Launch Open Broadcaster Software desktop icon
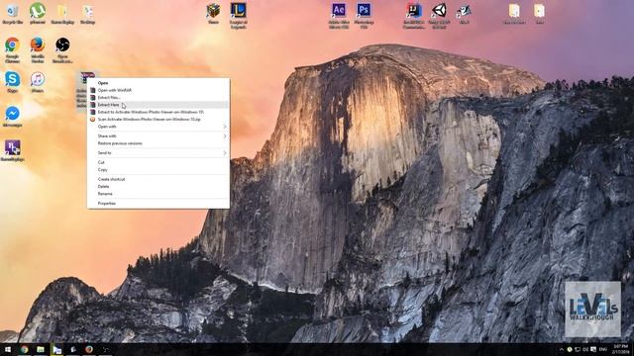634x356 pixels. pos(62,50)
